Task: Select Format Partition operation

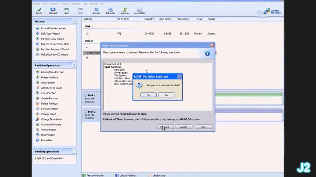Action: 47,109
